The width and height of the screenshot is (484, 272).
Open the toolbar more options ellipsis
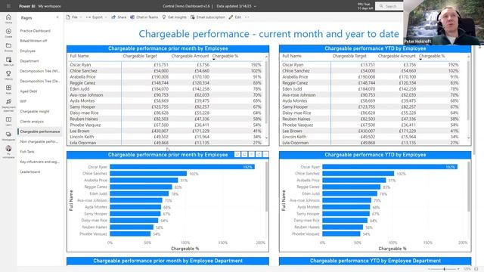pyautogui.click(x=247, y=17)
